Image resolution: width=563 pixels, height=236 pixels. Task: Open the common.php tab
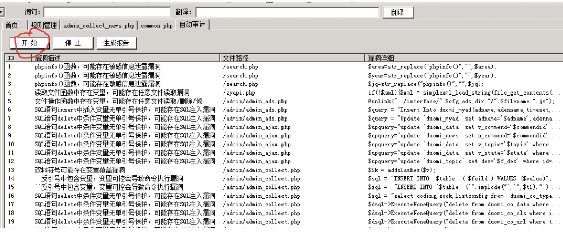tap(157, 26)
